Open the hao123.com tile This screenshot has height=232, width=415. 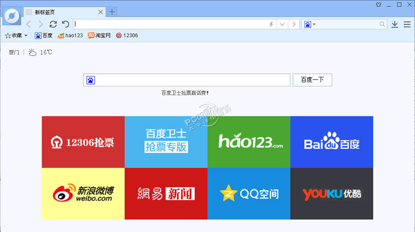249,142
